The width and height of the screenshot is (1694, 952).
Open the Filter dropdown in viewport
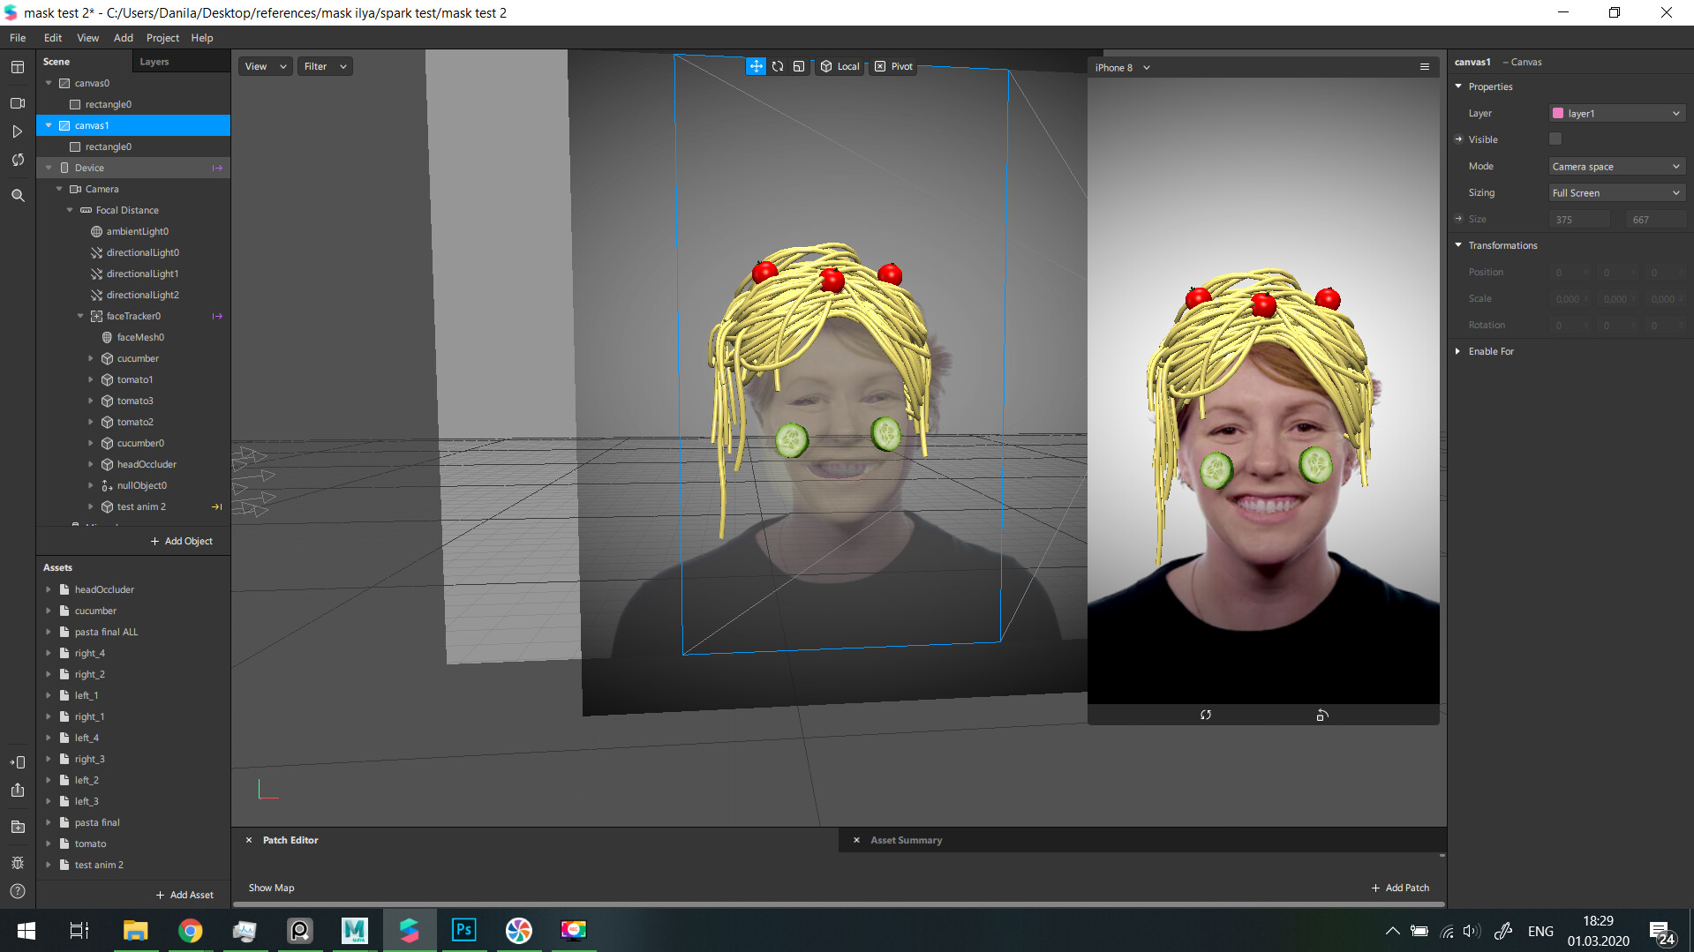point(325,66)
